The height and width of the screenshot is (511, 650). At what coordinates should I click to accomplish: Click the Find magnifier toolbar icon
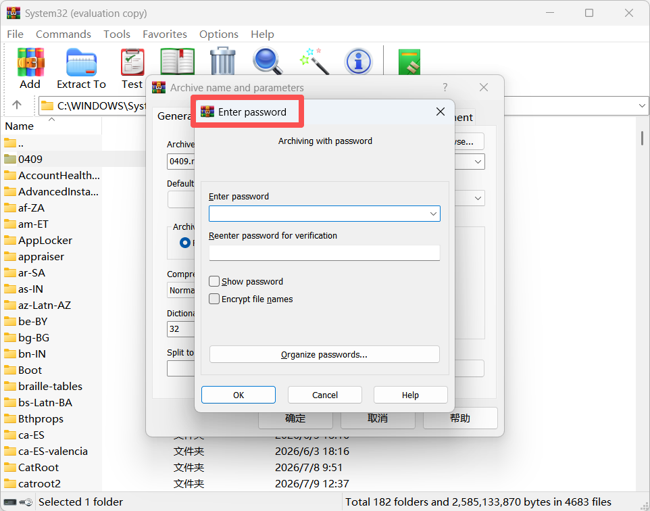[268, 61]
